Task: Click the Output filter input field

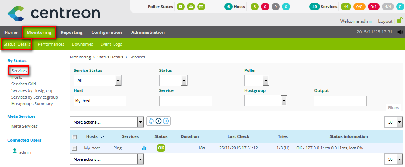Action: (340, 101)
